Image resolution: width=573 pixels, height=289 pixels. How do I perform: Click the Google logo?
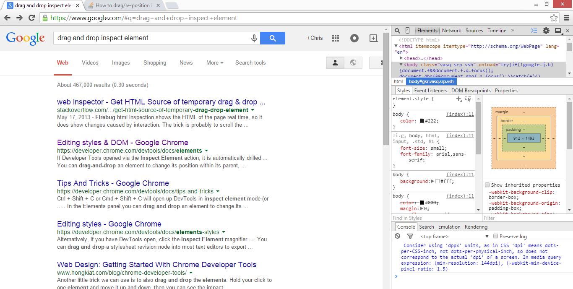click(26, 39)
